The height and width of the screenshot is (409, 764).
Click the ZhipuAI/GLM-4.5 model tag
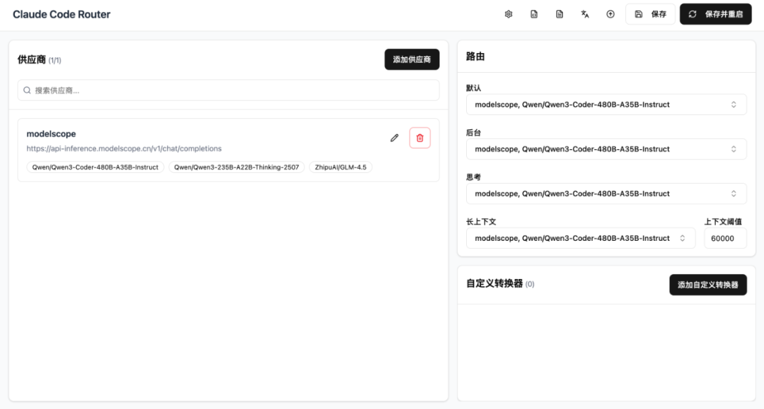click(x=341, y=167)
